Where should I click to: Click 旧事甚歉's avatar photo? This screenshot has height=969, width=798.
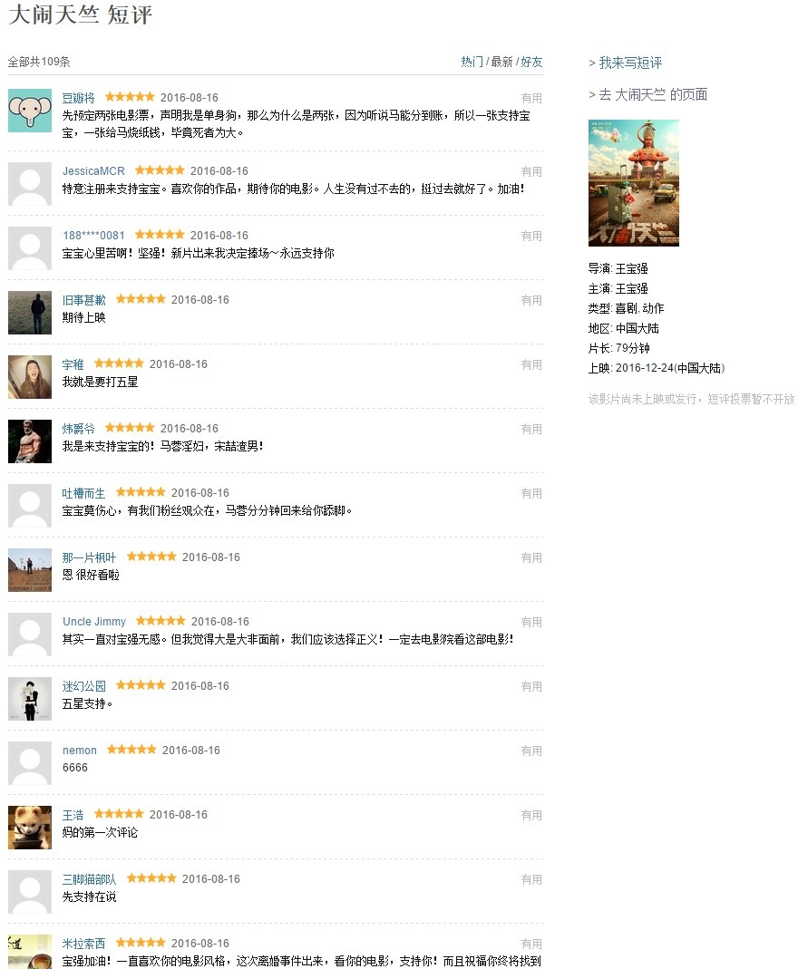point(30,313)
